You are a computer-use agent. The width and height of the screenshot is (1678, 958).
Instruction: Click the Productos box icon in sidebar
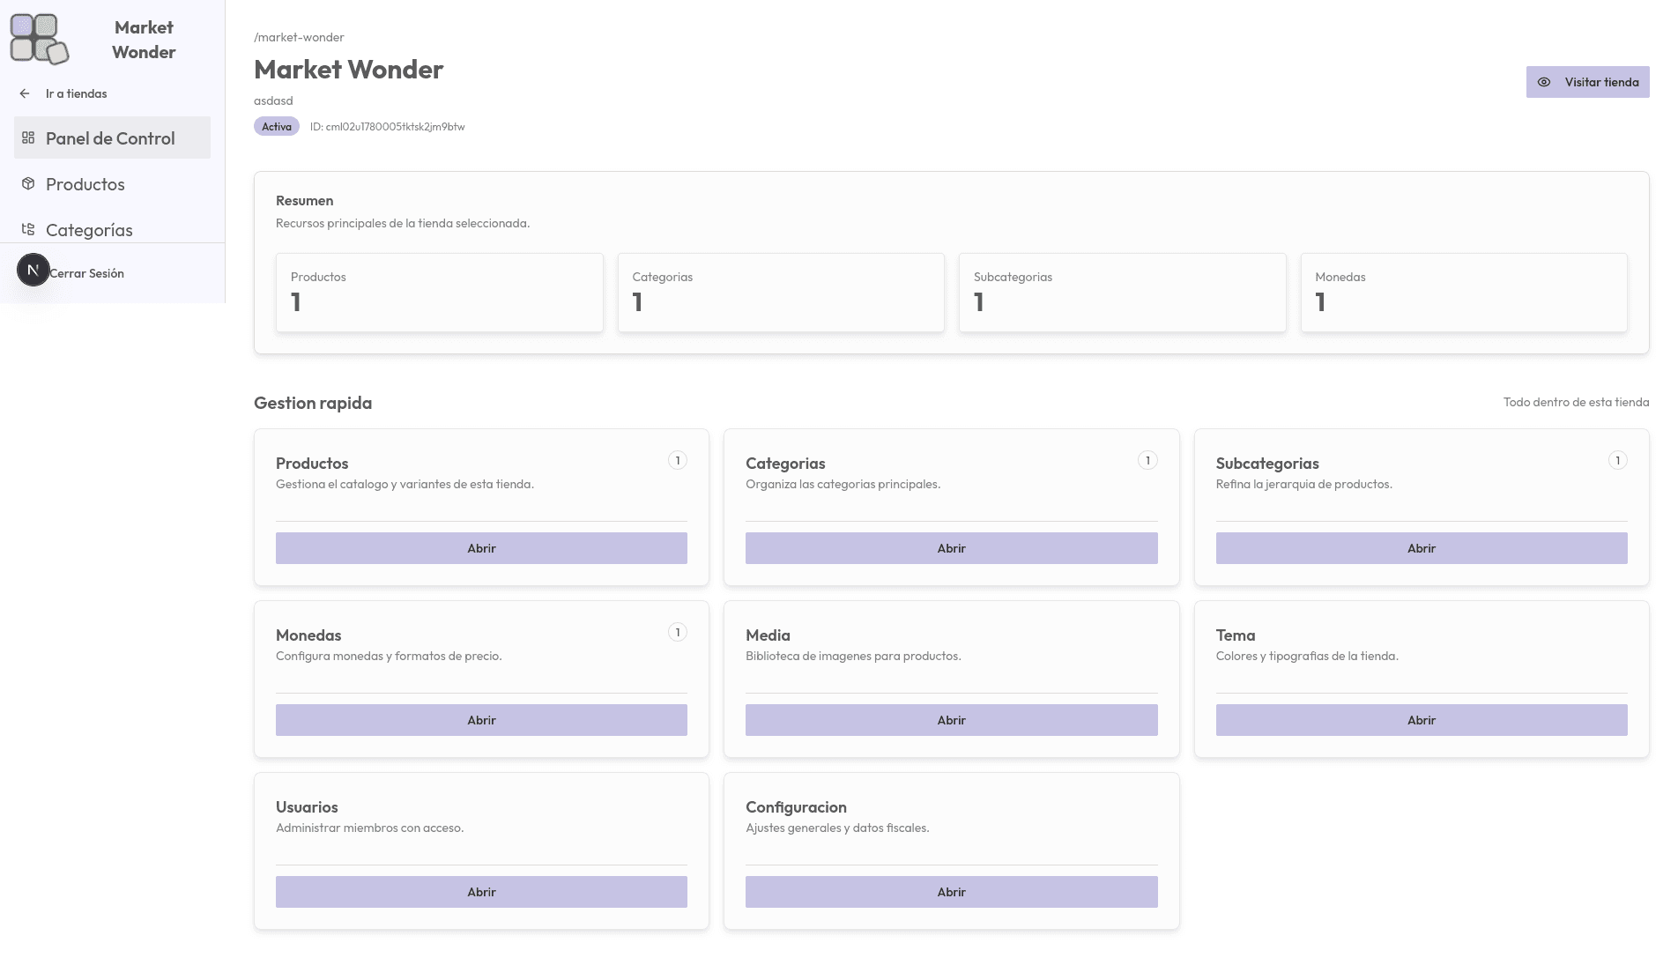pos(28,183)
